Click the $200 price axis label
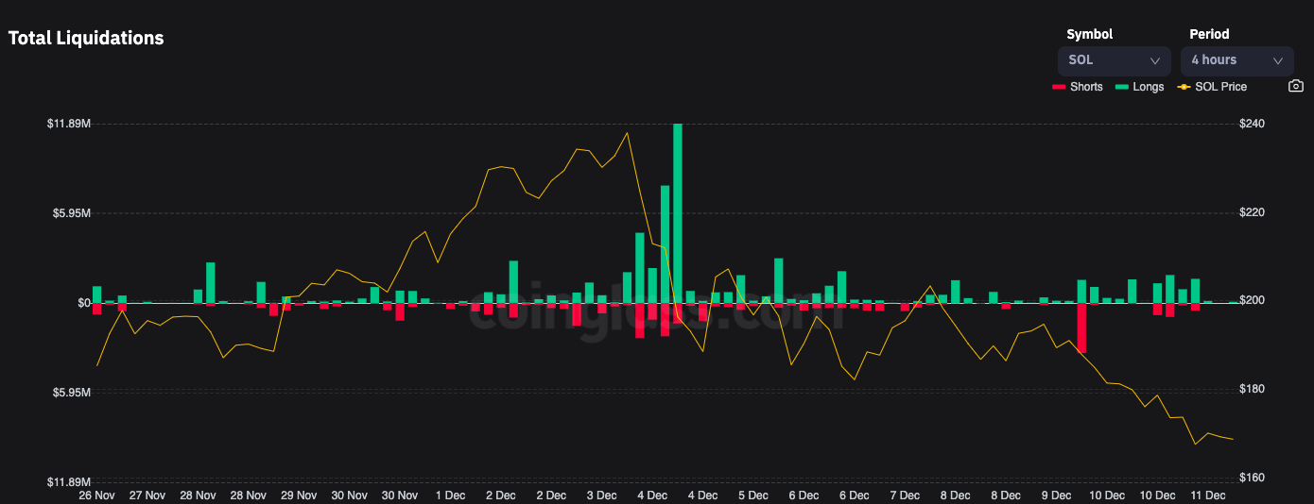This screenshot has height=504, width=1314. click(x=1252, y=301)
